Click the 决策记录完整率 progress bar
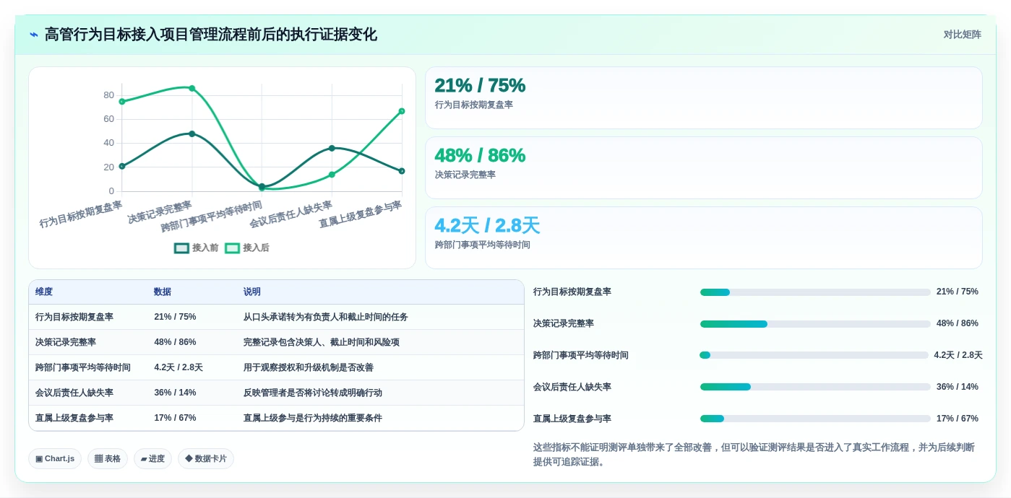Image resolution: width=1011 pixels, height=498 pixels. [815, 324]
